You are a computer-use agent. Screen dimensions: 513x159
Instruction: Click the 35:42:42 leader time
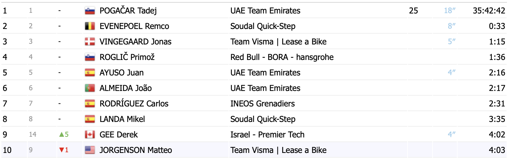[x=489, y=11]
